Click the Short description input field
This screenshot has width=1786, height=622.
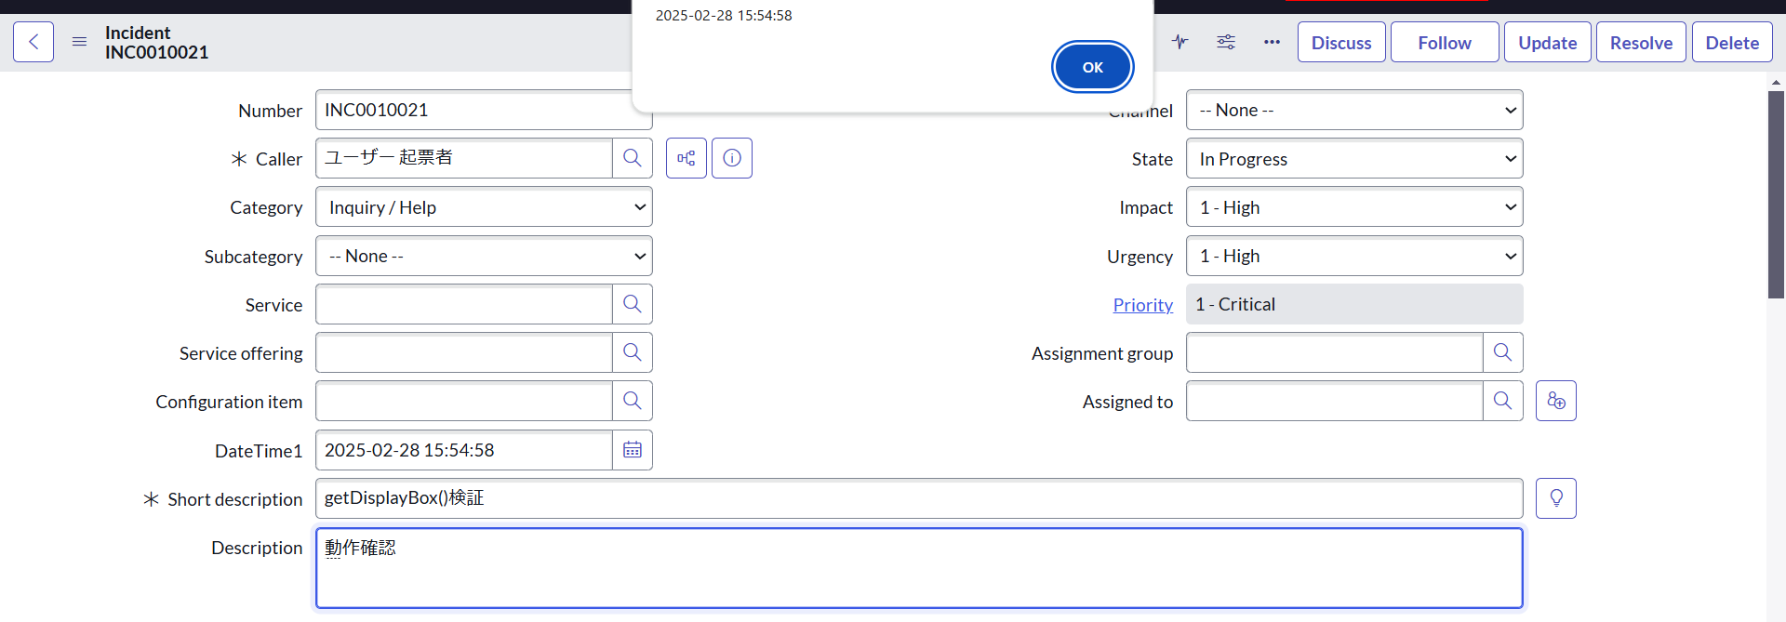pyautogui.click(x=919, y=498)
